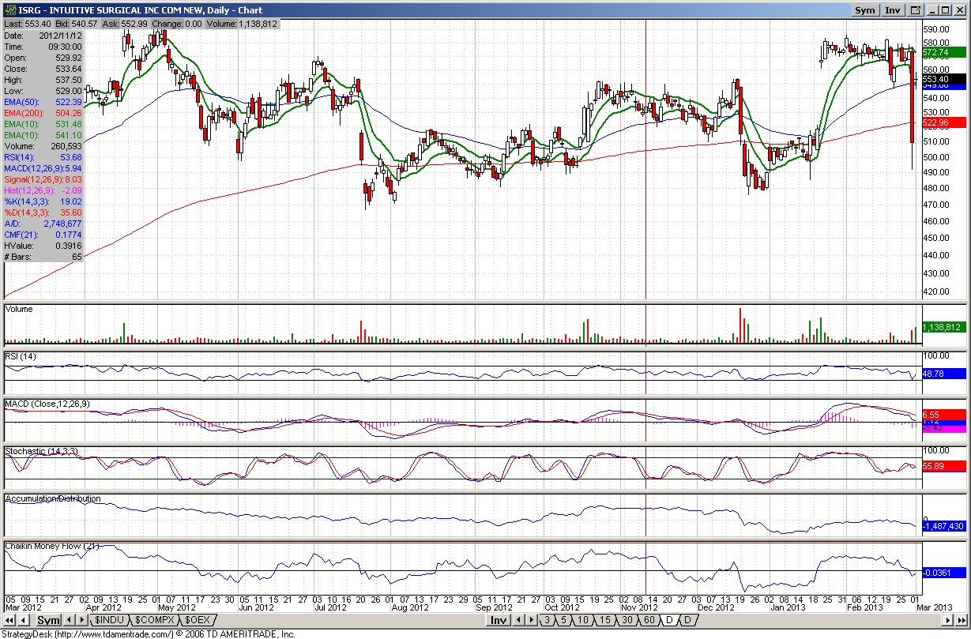Screen dimensions: 971x639
Task: Go to next interval arrow at bottom right
Action: click(947, 620)
